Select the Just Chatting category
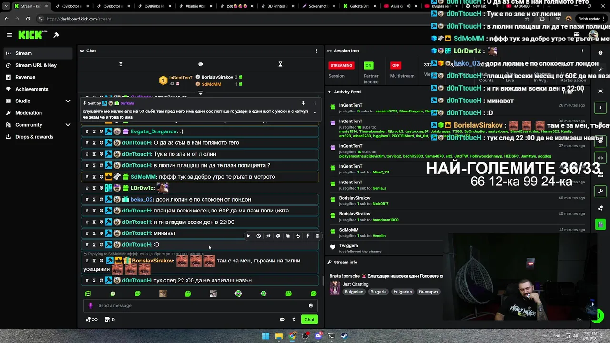This screenshot has width=610, height=343. (x=355, y=284)
